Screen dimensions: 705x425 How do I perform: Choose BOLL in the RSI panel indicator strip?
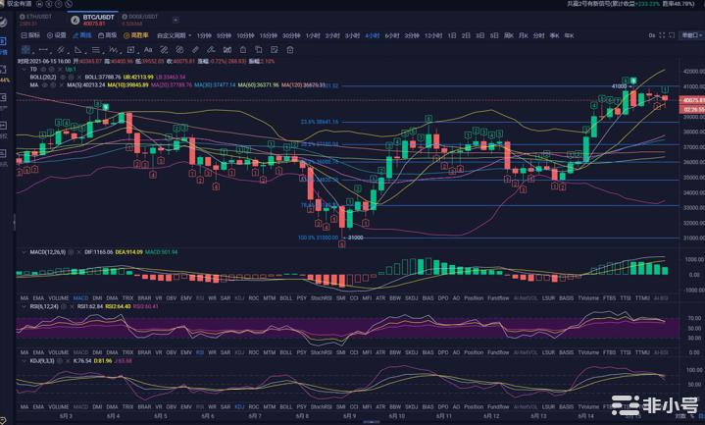point(286,352)
